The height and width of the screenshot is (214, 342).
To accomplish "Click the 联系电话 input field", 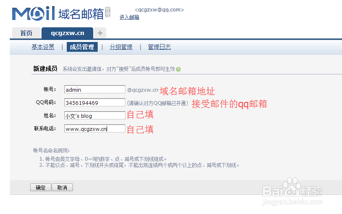I will [x=94, y=128].
